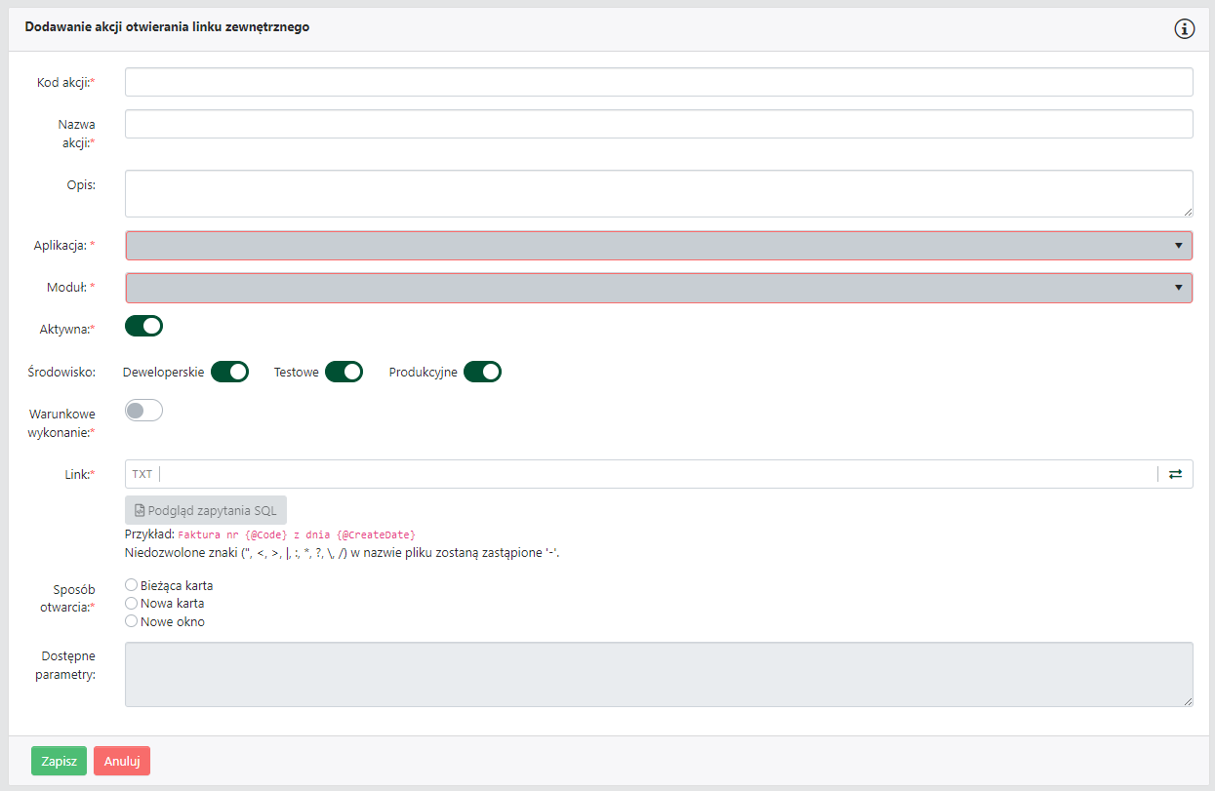1215x791 pixels.
Task: Click the TXT mode indicator in Link field
Action: (x=142, y=474)
